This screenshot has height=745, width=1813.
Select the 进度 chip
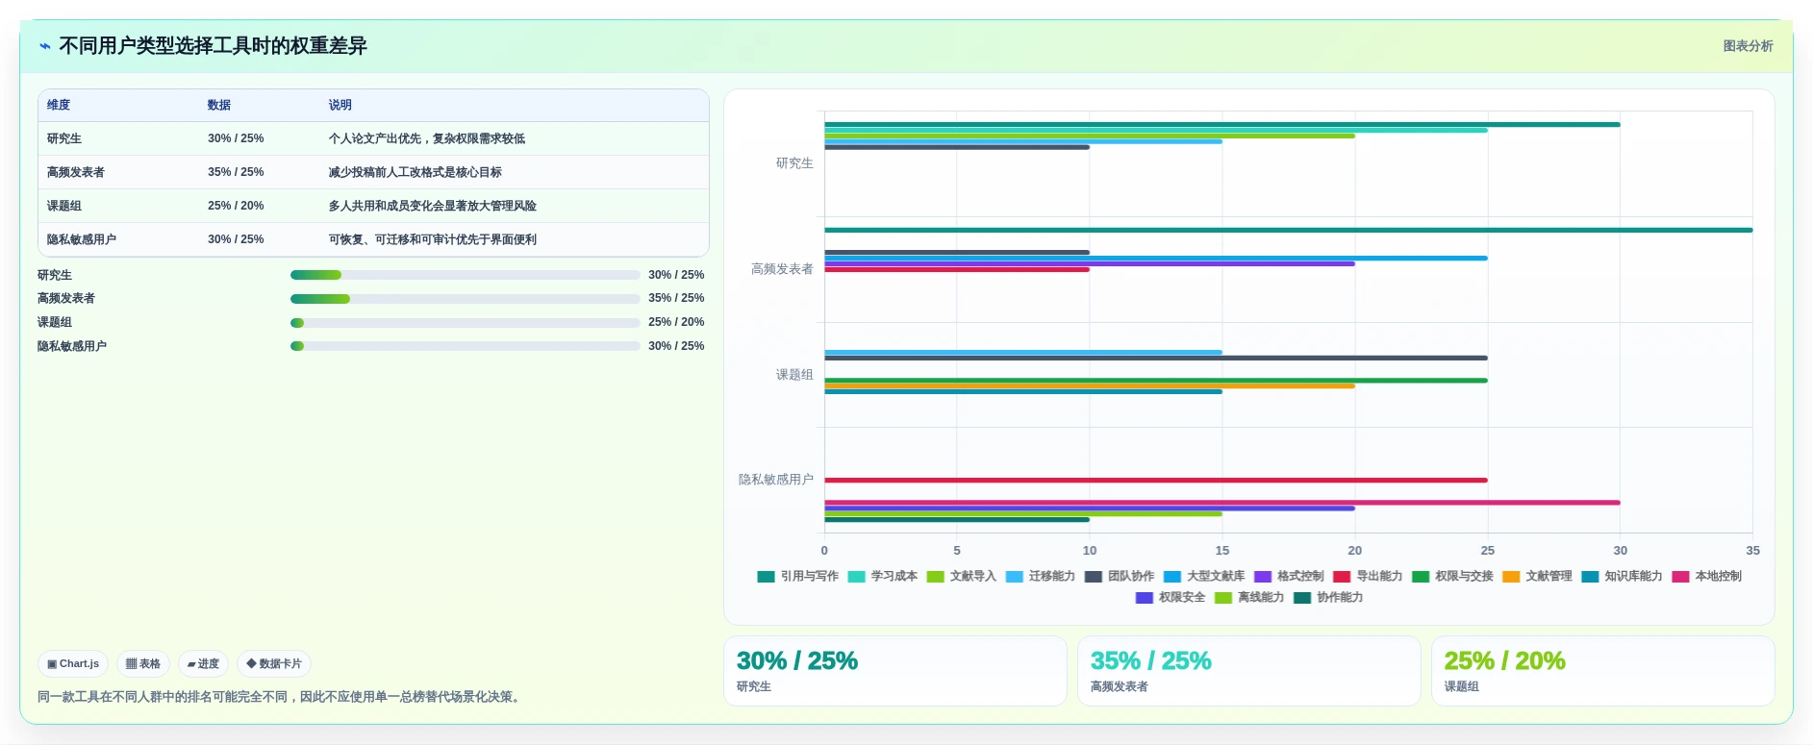click(x=203, y=663)
